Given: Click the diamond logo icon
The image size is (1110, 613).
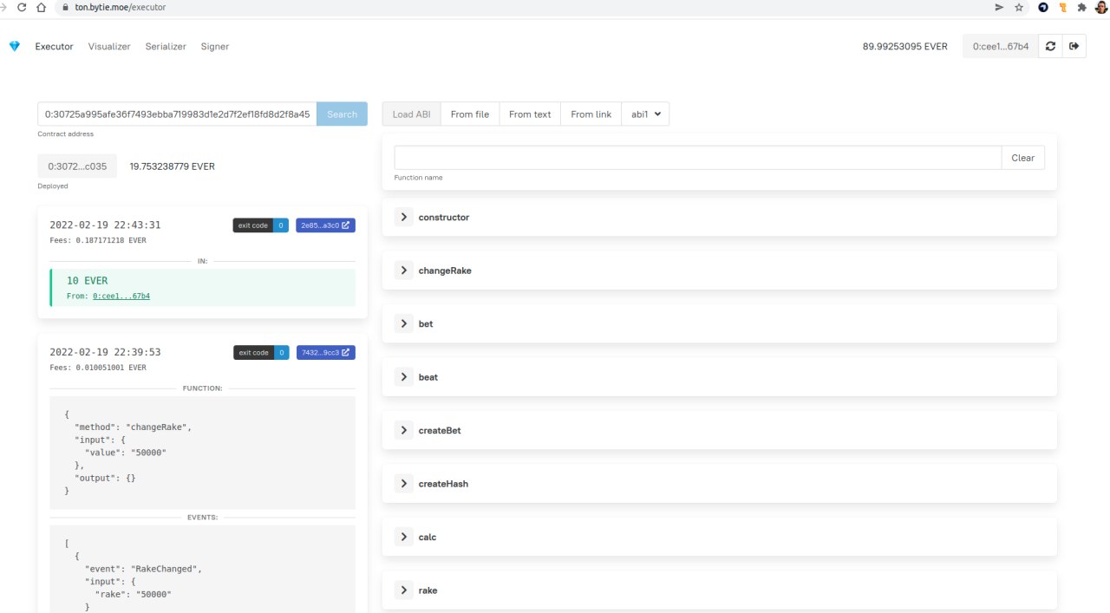Looking at the screenshot, I should 14,46.
